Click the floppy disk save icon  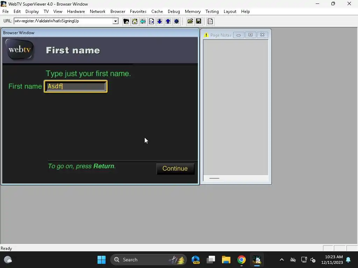tap(199, 21)
